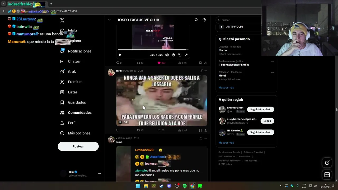Open the community settings gear
The width and height of the screenshot is (338, 190).
click(x=204, y=20)
